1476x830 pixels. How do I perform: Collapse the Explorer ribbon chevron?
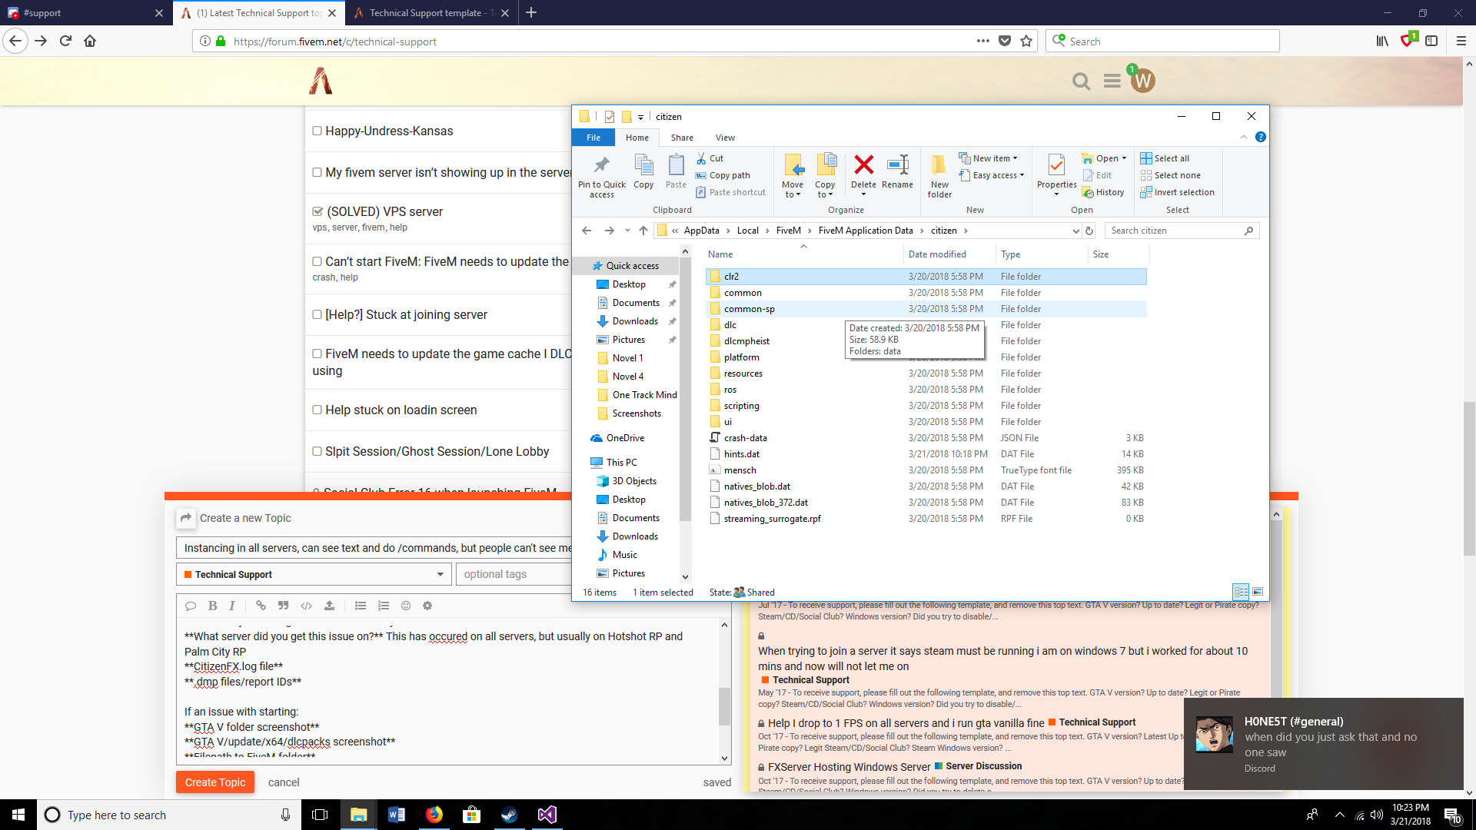(x=1243, y=137)
